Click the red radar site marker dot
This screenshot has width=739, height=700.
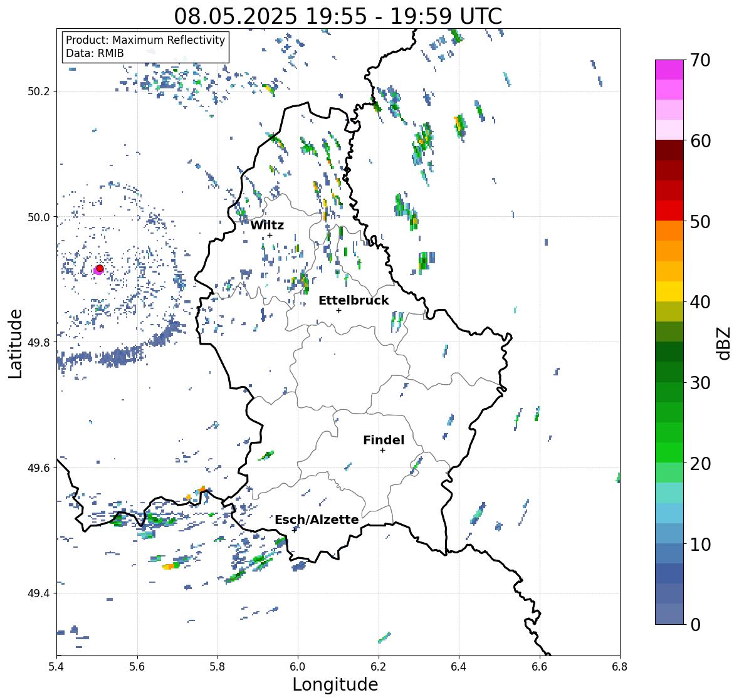(100, 268)
